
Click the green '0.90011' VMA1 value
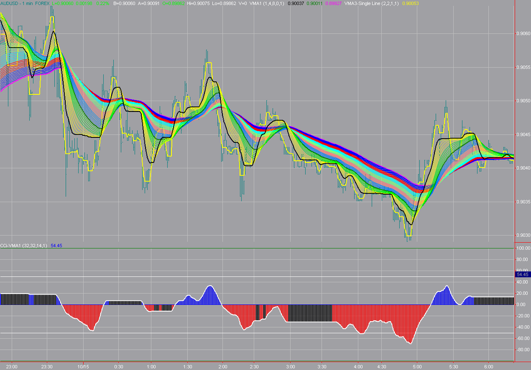click(314, 3)
